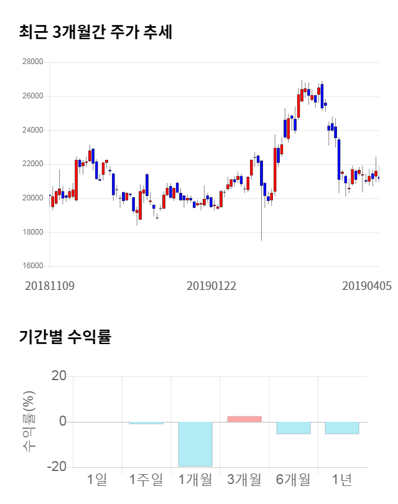Click the 28000 price axis label
The height and width of the screenshot is (504, 398).
pos(32,62)
